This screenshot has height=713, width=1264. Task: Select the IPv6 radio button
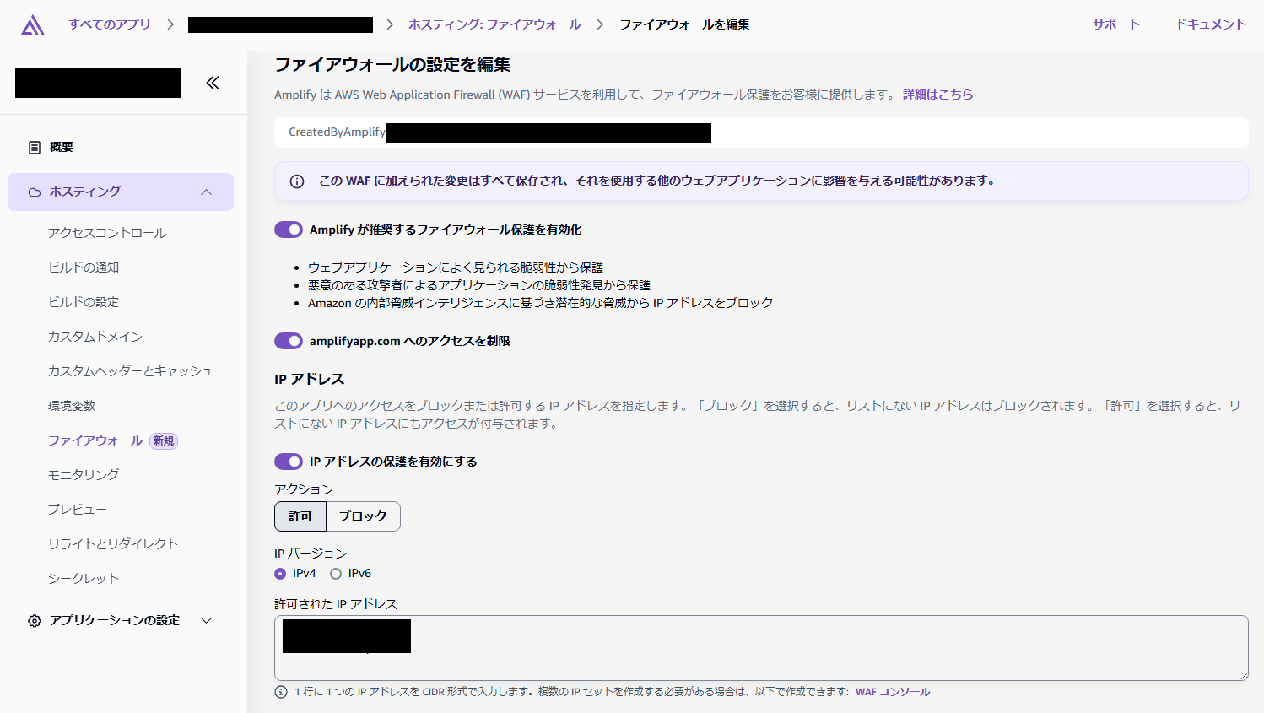(336, 573)
